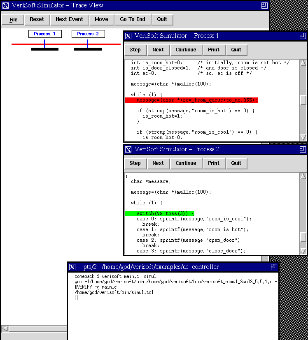Open the File menu in Trace View
The image size is (308, 340).
point(13,20)
